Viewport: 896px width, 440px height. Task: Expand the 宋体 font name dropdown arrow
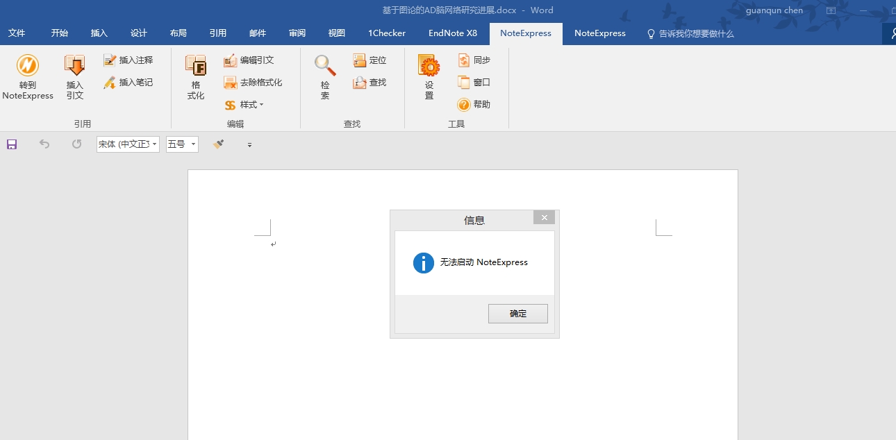coord(155,144)
